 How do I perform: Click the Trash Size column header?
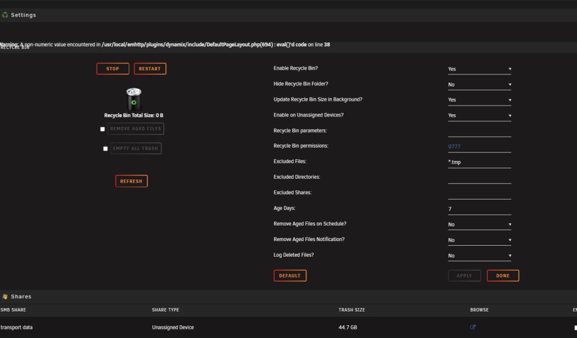352,310
